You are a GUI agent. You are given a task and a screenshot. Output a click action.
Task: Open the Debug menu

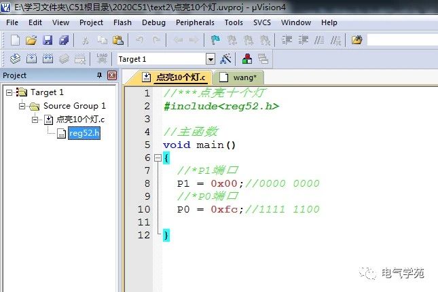pyautogui.click(x=153, y=22)
